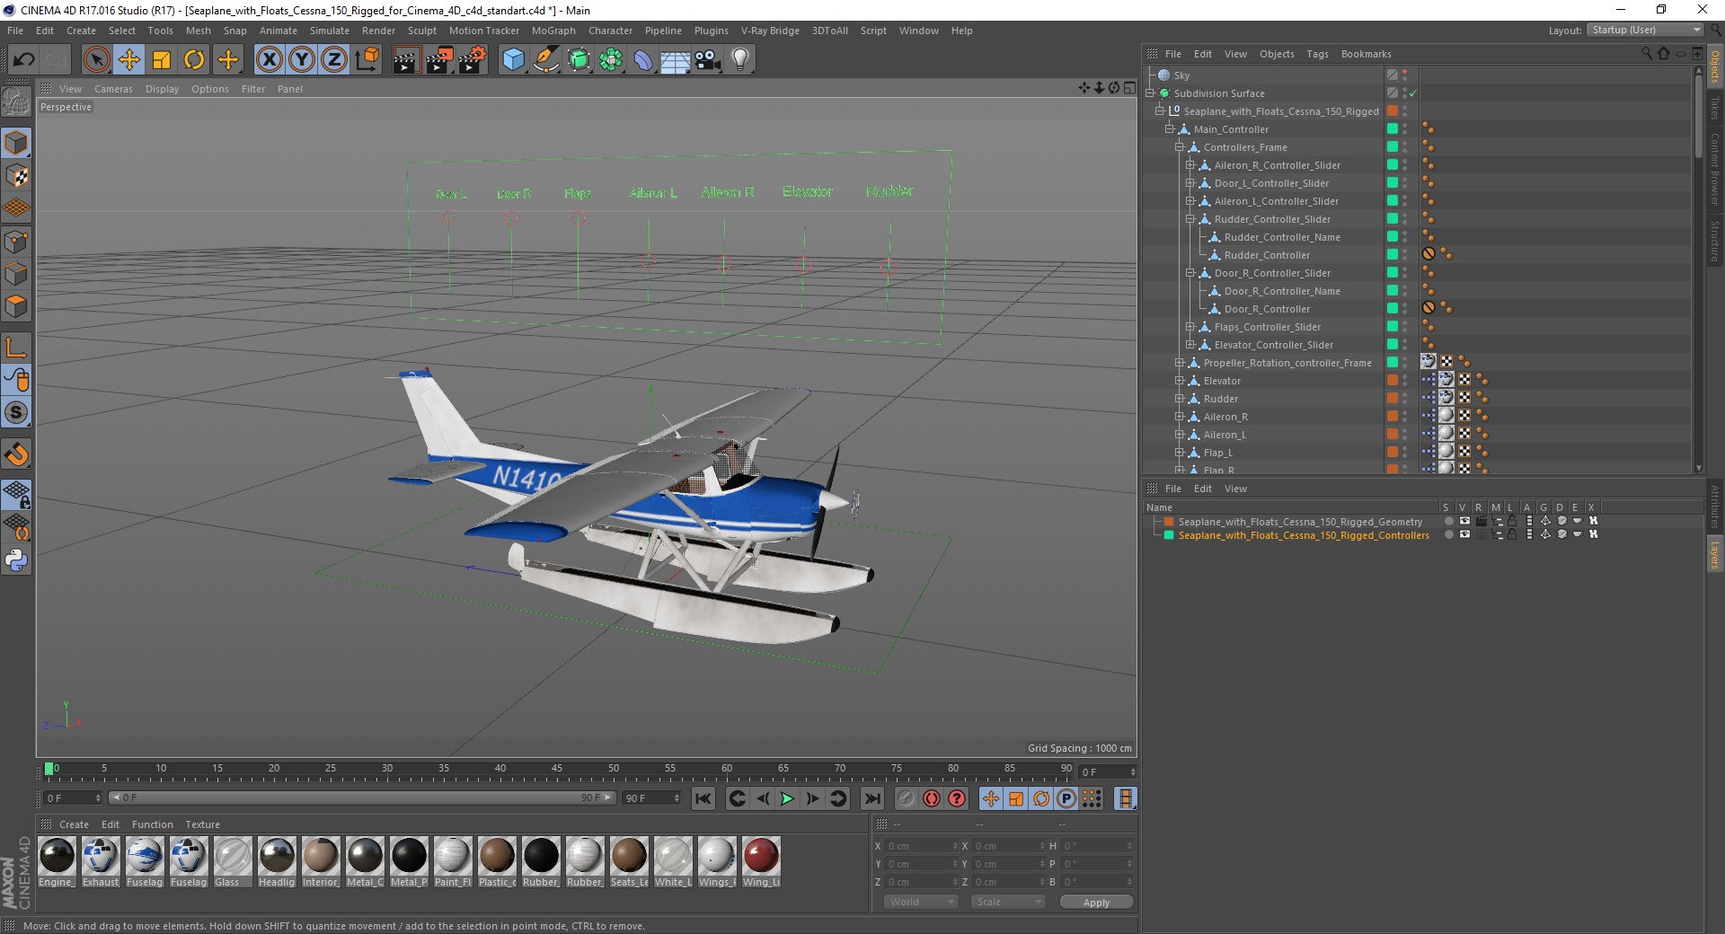
Task: Add a Cube primitive object
Action: (513, 60)
